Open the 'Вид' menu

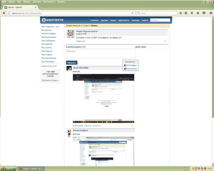click(19, 2)
